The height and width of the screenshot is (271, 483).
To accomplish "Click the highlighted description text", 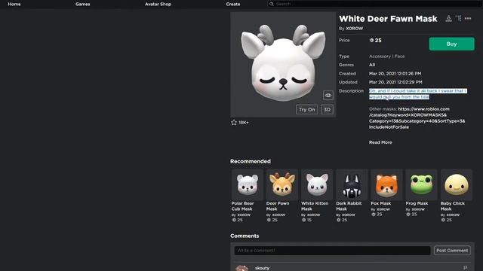I will 417,93.
